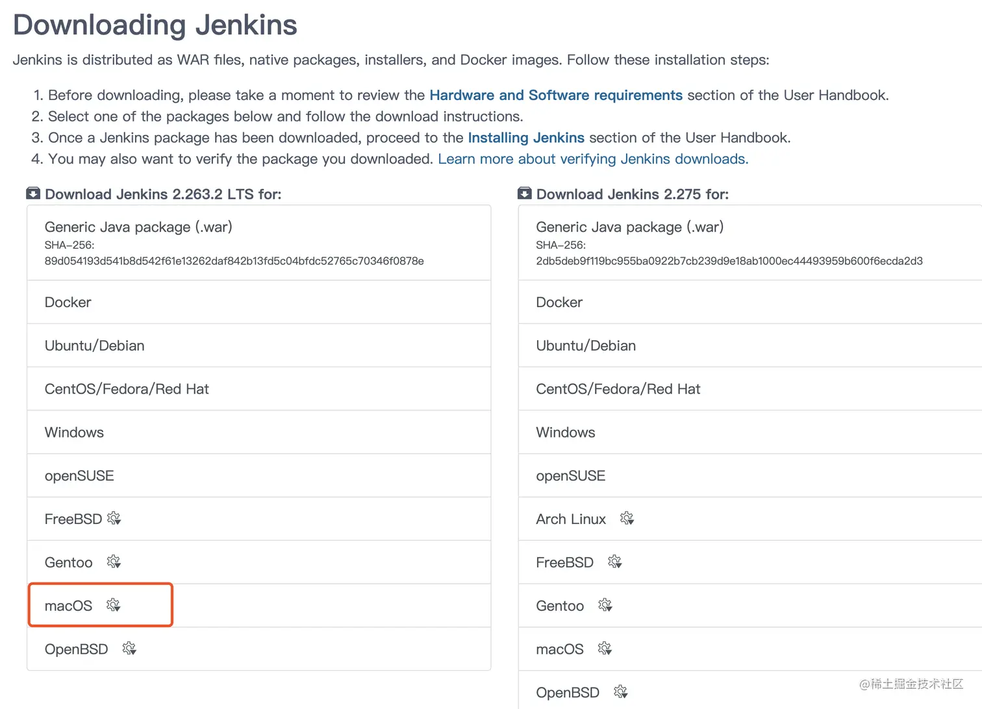Select Docker under the 2.263.2 LTS list
This screenshot has width=982, height=709.
[259, 302]
